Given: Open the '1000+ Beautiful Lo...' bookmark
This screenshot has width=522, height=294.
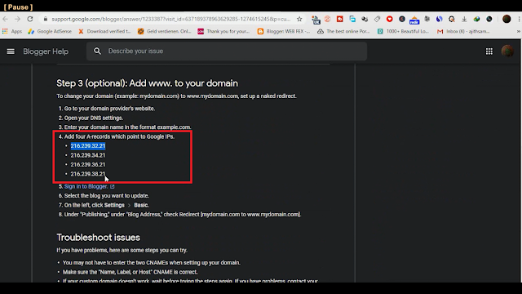Looking at the screenshot, I should pos(403,31).
